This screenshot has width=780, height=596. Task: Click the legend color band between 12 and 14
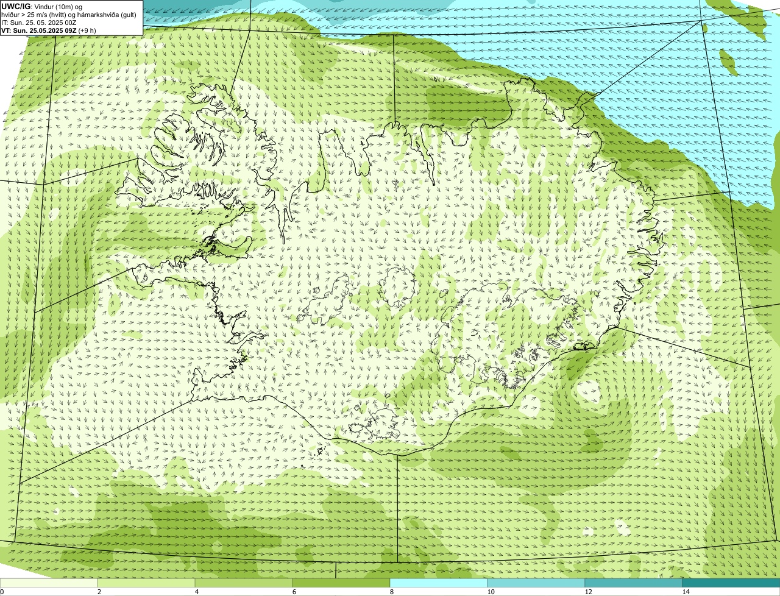[x=634, y=583]
